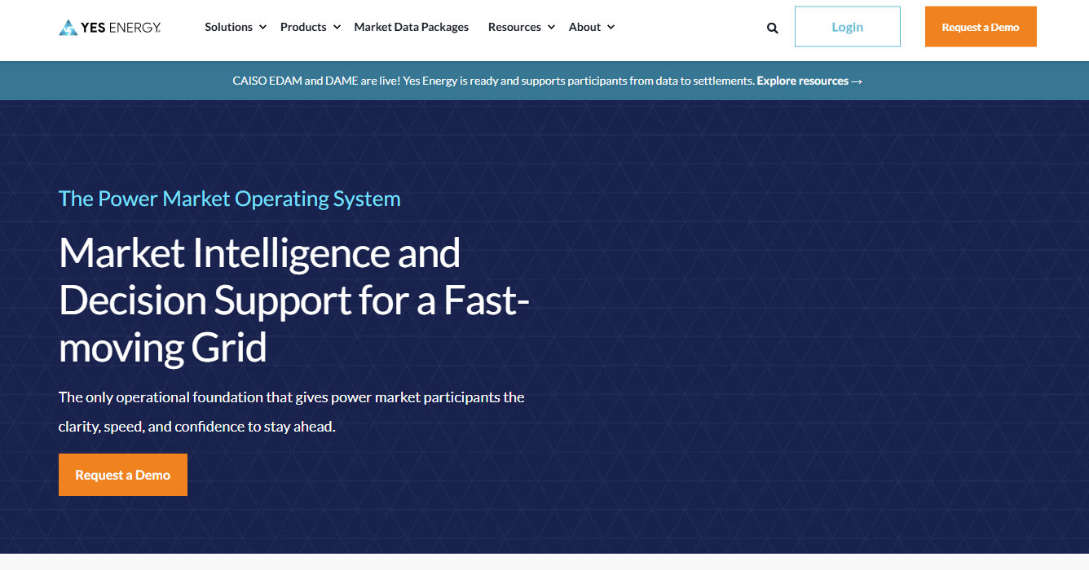
Task: Select 'The Power Market Operating System' text
Action: [x=230, y=199]
